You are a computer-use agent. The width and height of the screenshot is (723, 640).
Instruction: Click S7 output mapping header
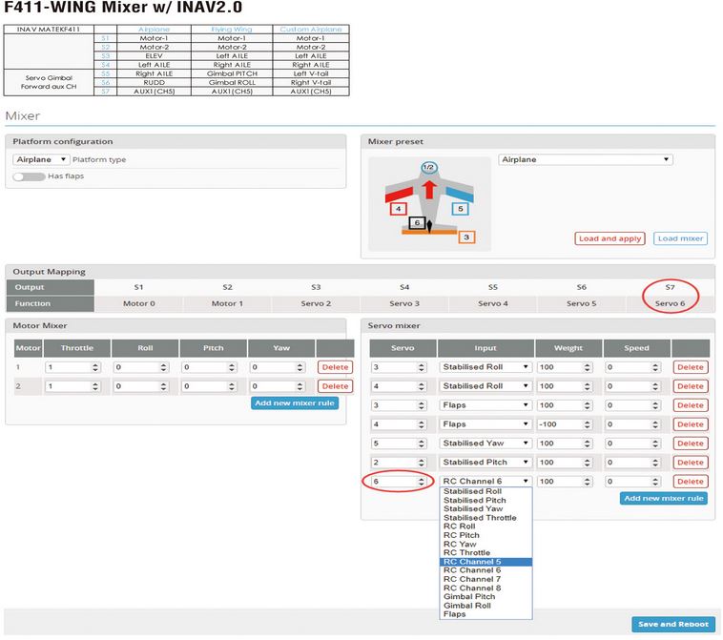click(x=670, y=287)
